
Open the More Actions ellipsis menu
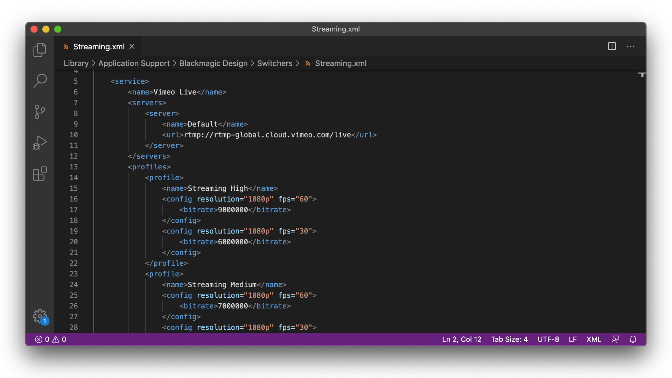tap(631, 46)
